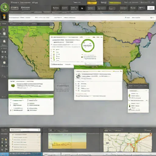Click the olive-green button in top bar
Image resolution: width=156 pixels, height=156 pixels.
click(x=115, y=3)
